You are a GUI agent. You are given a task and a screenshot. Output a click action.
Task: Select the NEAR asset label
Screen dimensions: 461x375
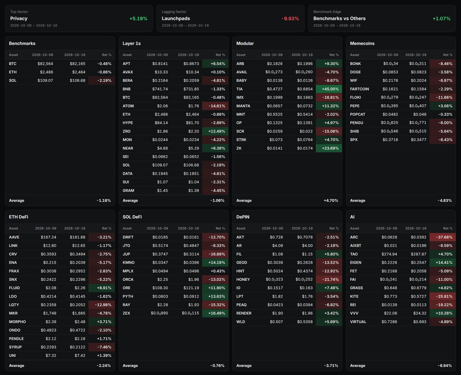(128, 148)
